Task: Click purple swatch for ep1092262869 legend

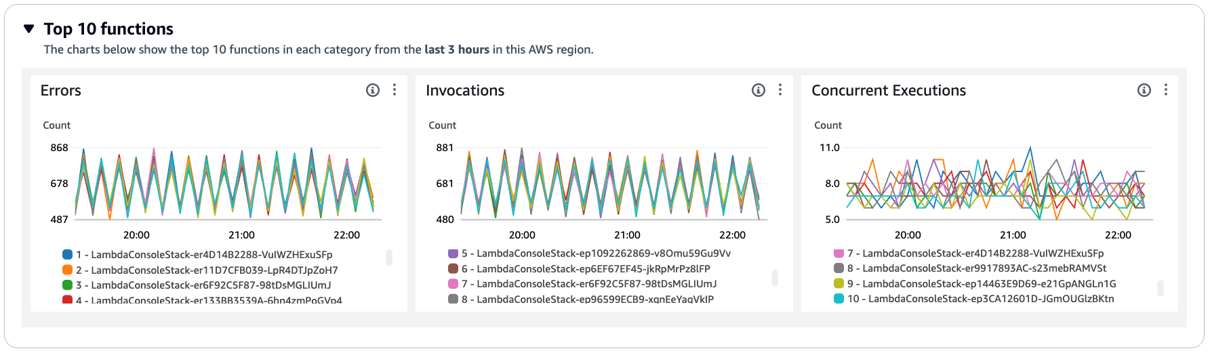Action: coord(453,253)
